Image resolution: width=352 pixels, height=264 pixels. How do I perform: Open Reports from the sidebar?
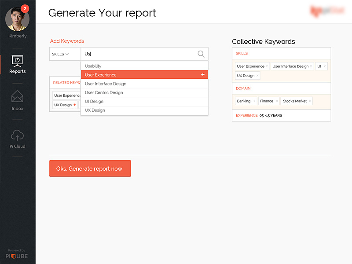tap(18, 64)
